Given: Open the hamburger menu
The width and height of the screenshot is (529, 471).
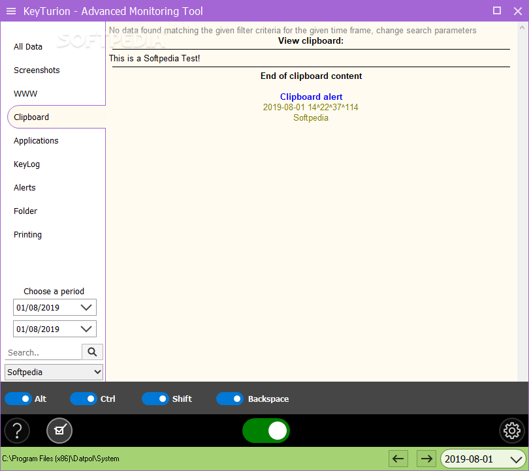Looking at the screenshot, I should 11,11.
